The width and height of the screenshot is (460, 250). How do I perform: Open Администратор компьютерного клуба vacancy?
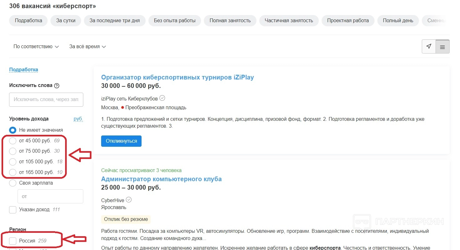point(161,179)
